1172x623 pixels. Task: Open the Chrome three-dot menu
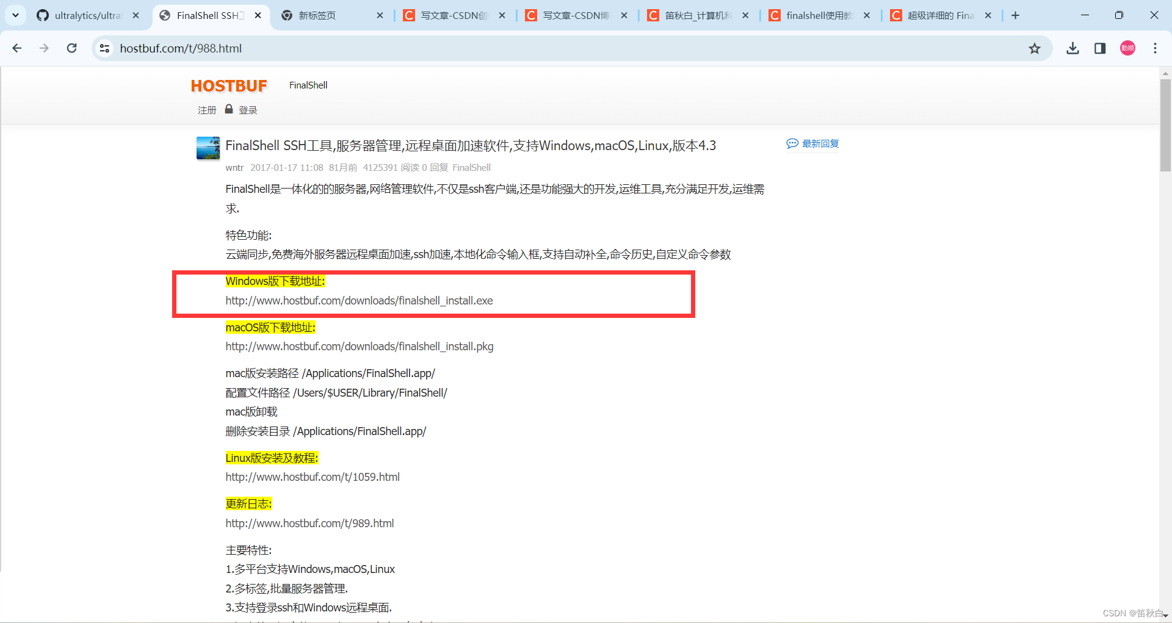[1155, 48]
